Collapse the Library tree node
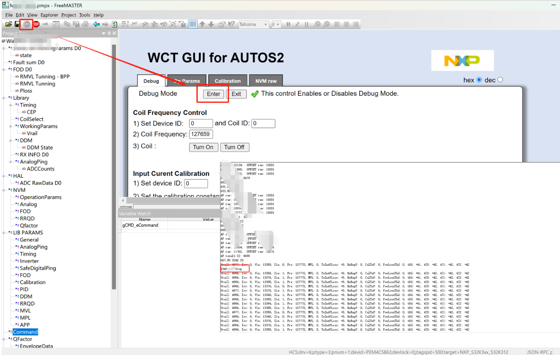Image resolution: width=560 pixels, height=355 pixels. coord(3,98)
